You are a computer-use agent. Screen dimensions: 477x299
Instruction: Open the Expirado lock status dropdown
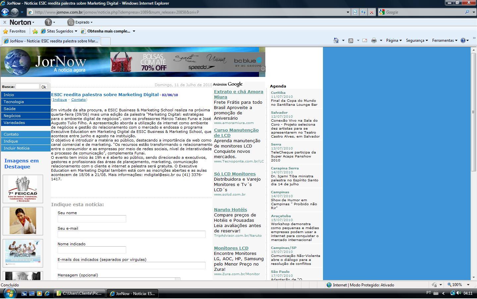tap(80, 22)
